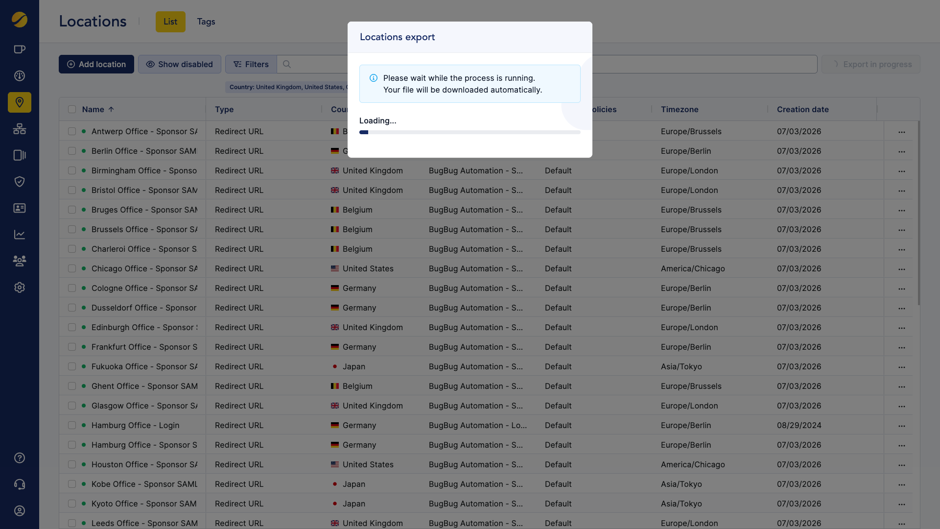
Task: Focus the locations search field
Action: (547, 64)
